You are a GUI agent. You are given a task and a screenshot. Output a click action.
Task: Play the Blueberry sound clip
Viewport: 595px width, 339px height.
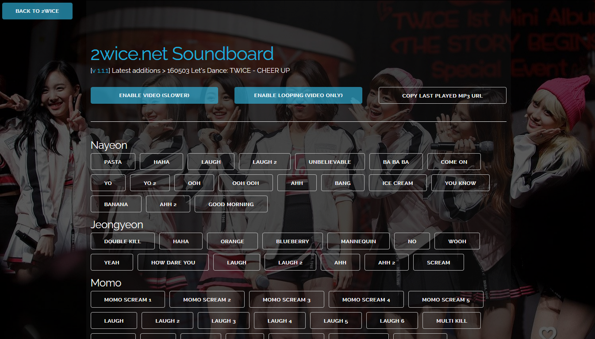[292, 241]
